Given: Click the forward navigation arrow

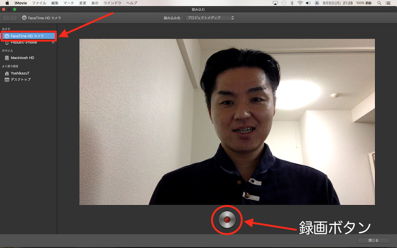Looking at the screenshot, I should [x=13, y=18].
